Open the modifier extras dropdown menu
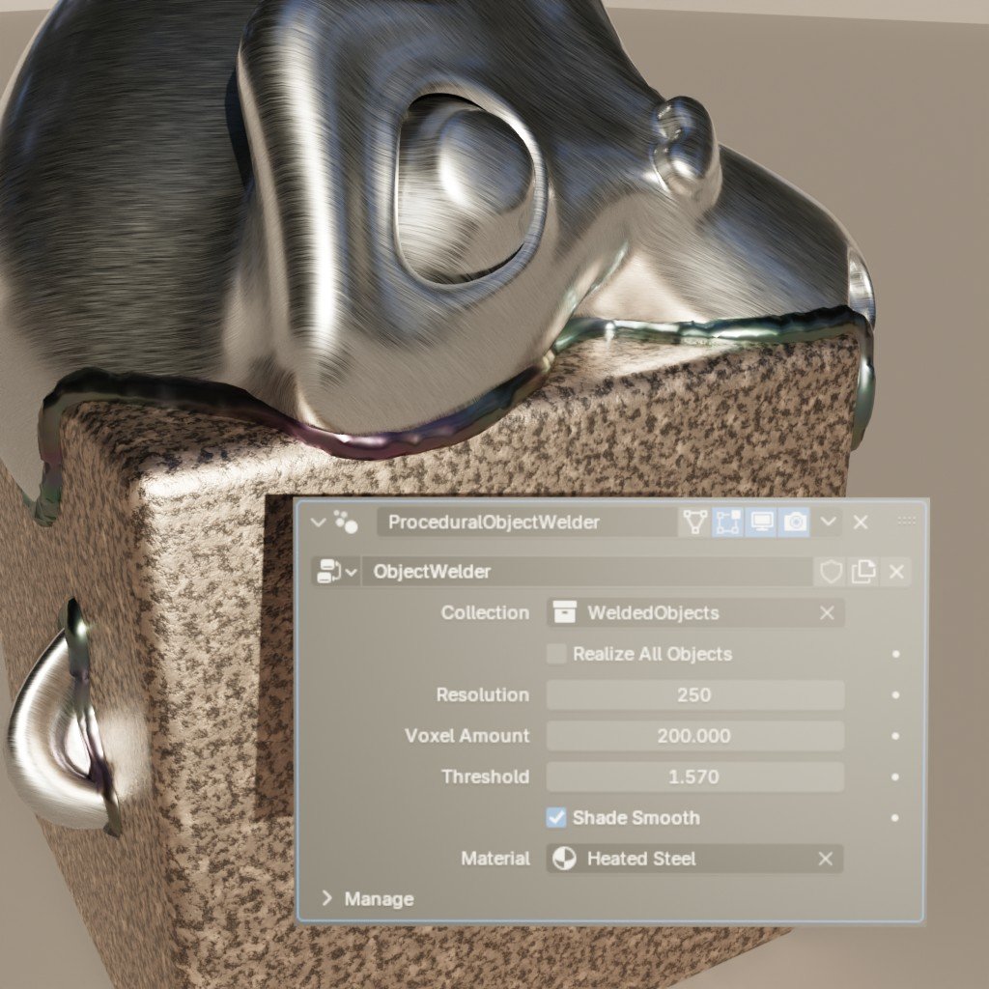Screen dimensions: 989x989 [x=828, y=522]
